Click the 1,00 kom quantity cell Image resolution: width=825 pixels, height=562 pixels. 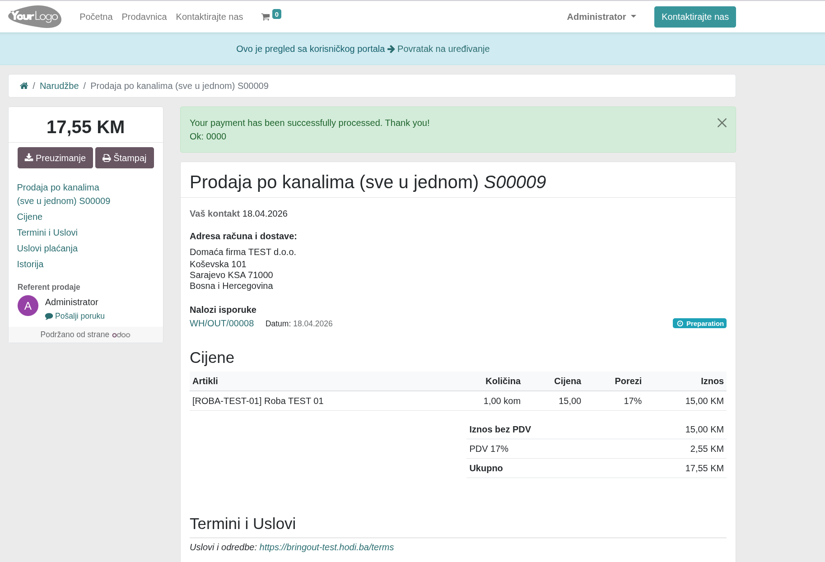click(x=502, y=401)
